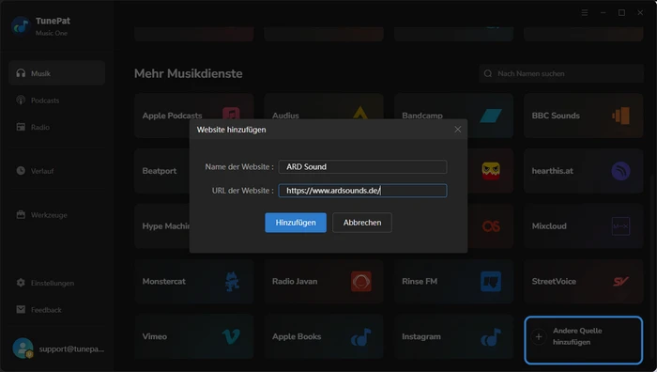Click the yellow monster face service icon

coord(491,171)
